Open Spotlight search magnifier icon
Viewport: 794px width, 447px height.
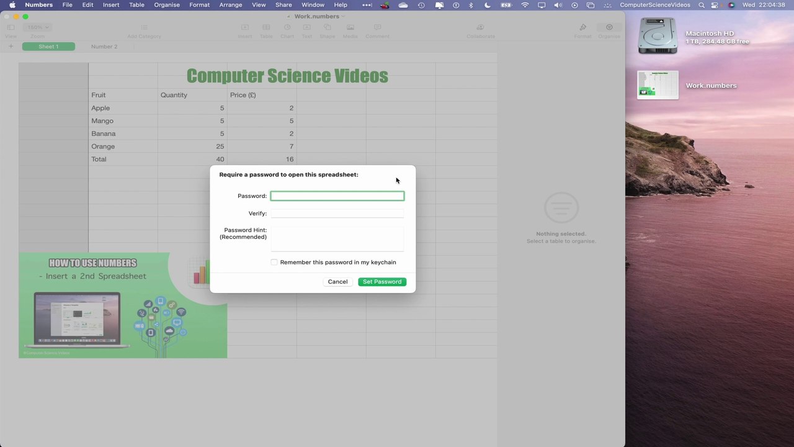click(702, 5)
